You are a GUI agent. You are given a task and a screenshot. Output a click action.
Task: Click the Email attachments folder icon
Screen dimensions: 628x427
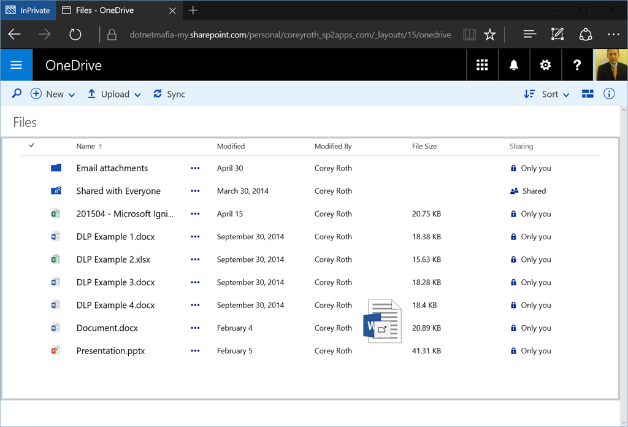pos(56,168)
